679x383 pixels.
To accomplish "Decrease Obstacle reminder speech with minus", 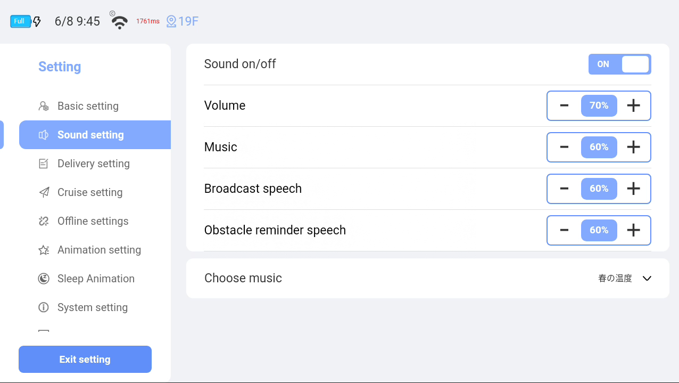I will click(x=564, y=230).
